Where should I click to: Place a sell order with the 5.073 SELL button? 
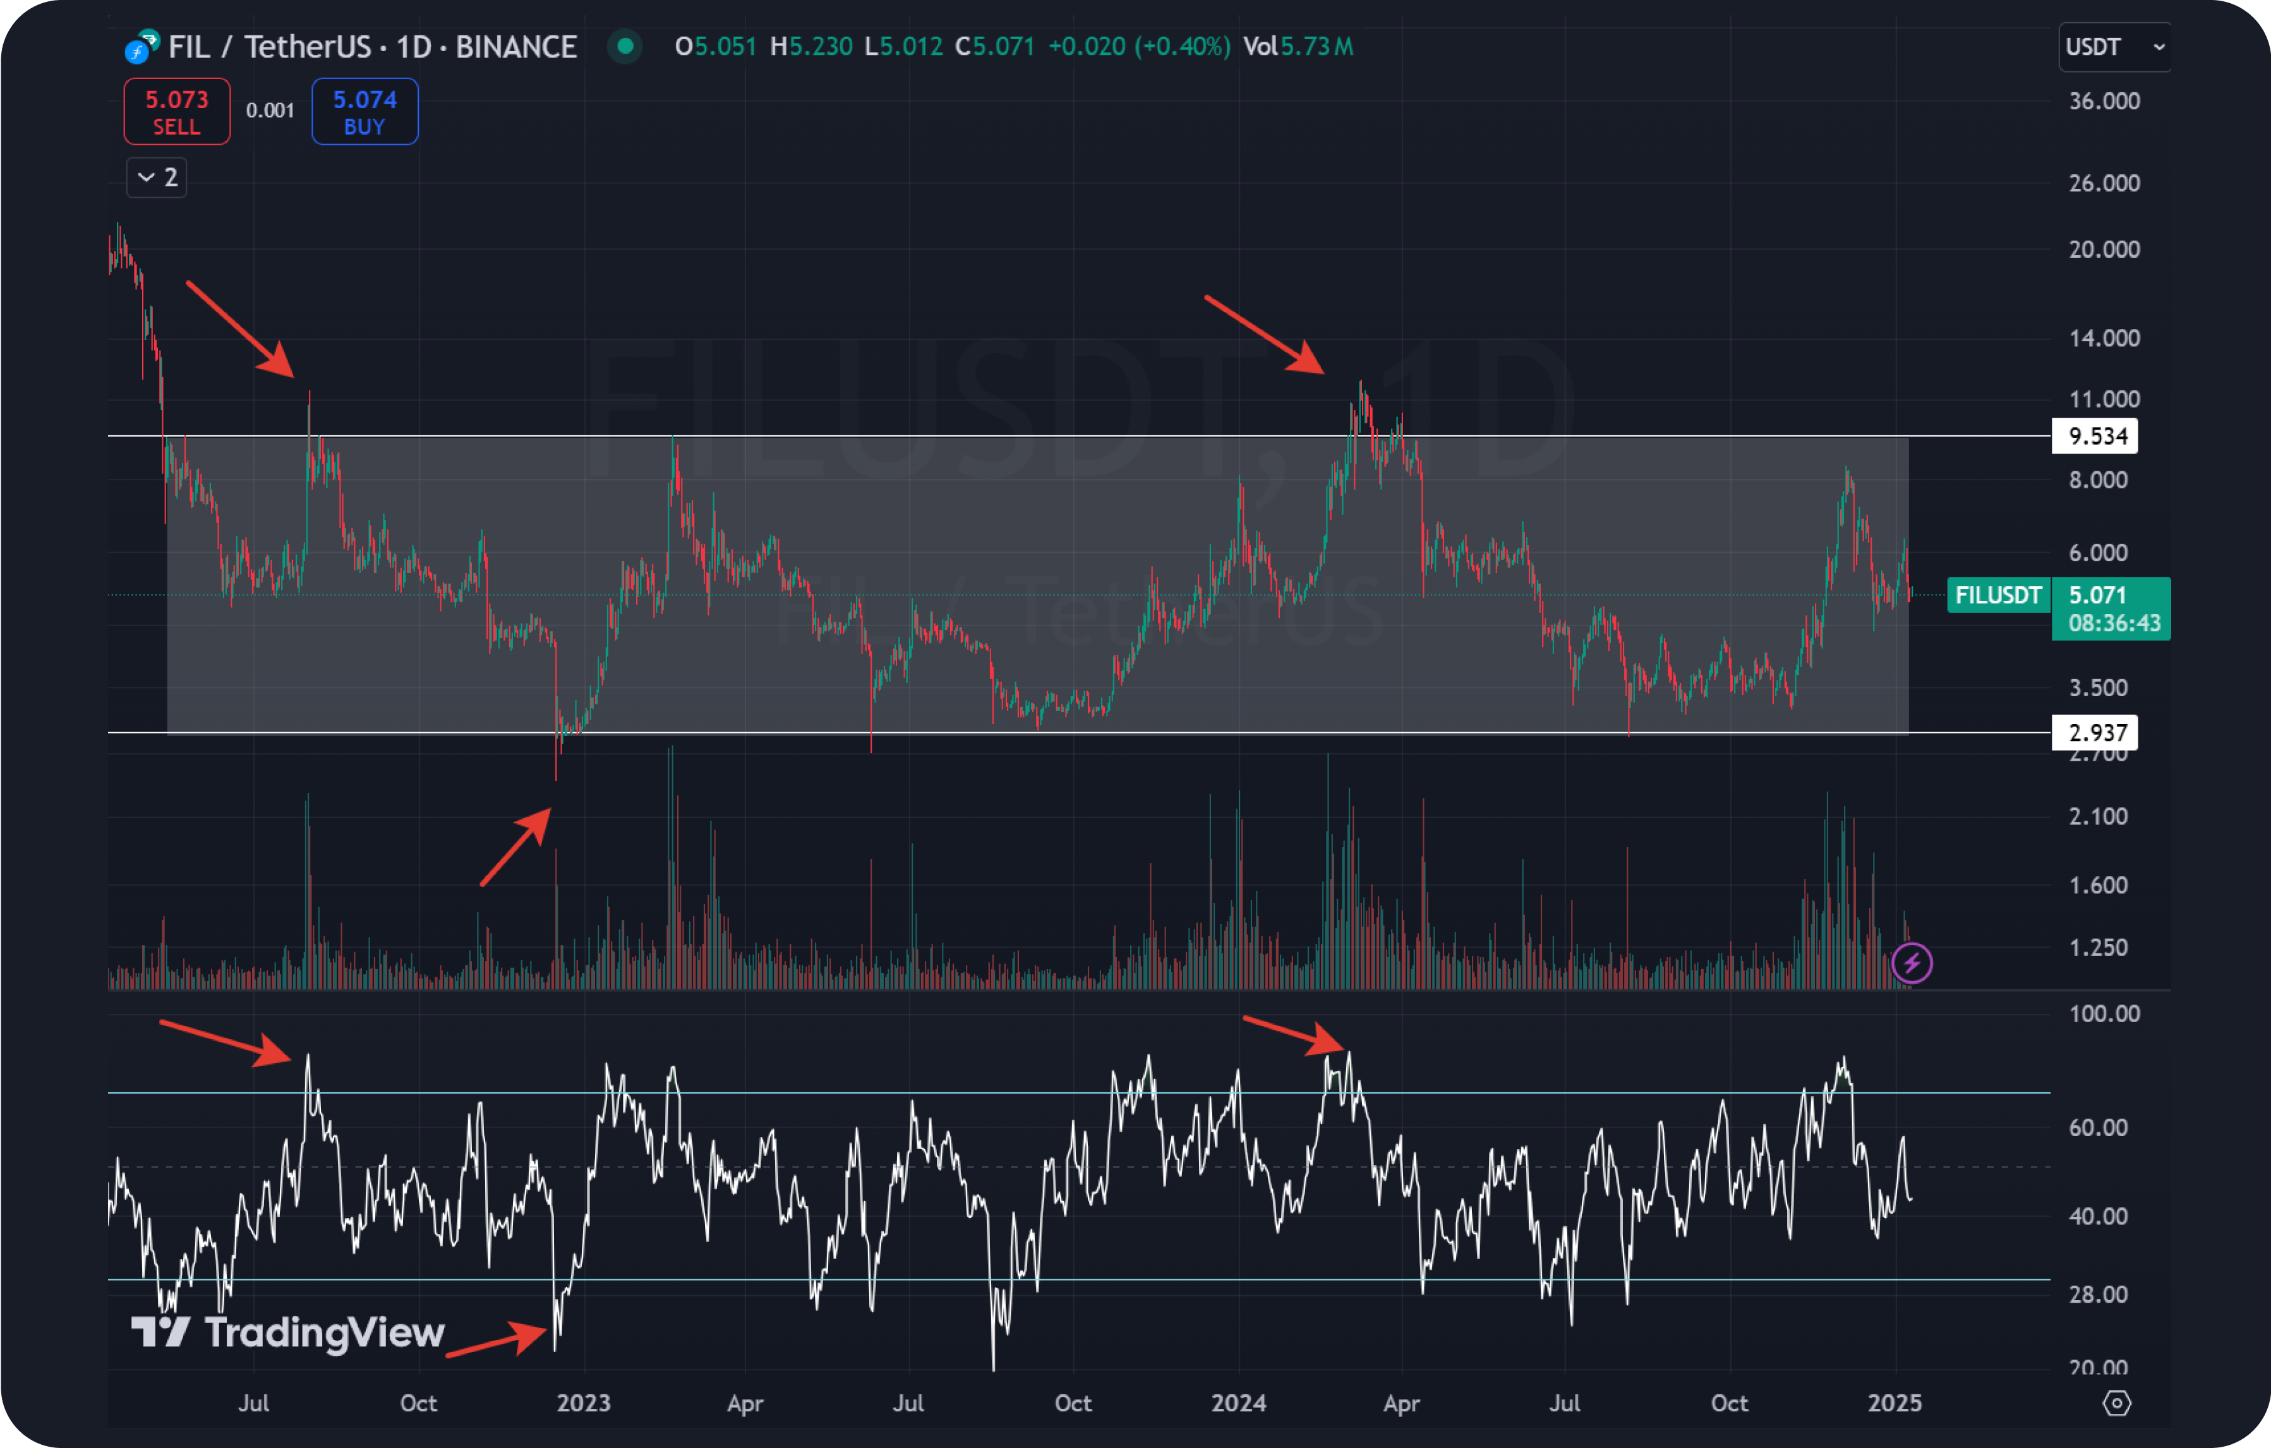click(176, 111)
